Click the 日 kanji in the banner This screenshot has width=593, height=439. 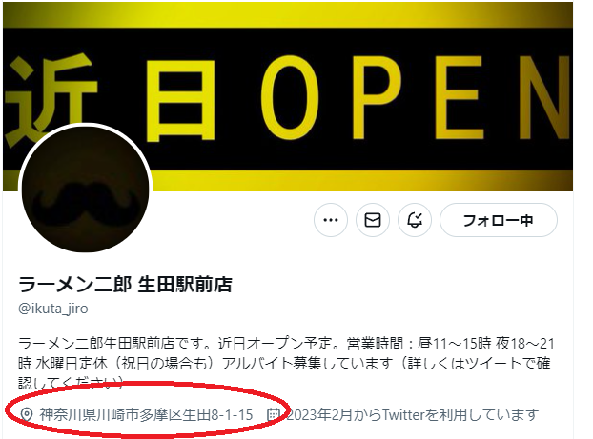point(180,100)
